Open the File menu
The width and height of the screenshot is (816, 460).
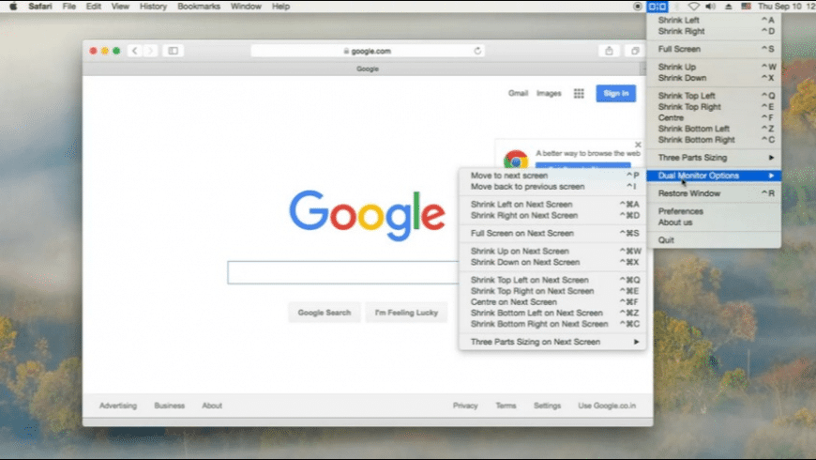pyautogui.click(x=69, y=7)
